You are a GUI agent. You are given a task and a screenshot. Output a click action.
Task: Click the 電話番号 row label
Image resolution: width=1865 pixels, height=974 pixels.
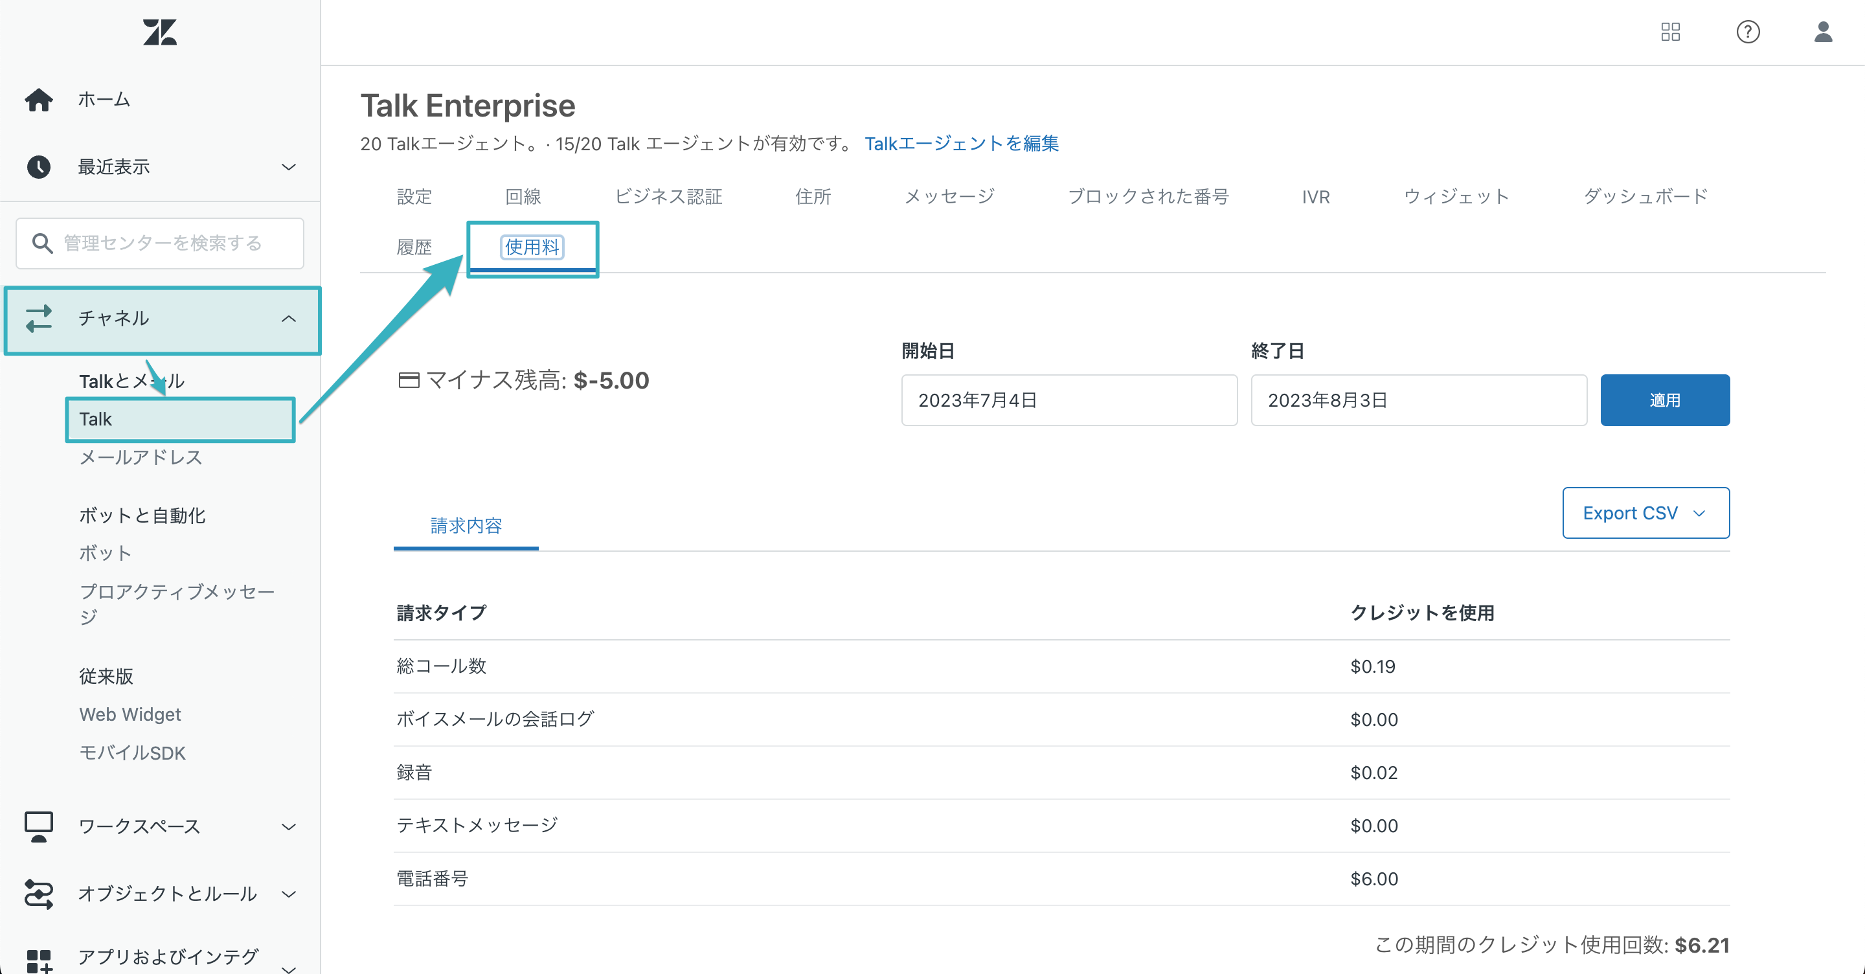click(432, 879)
